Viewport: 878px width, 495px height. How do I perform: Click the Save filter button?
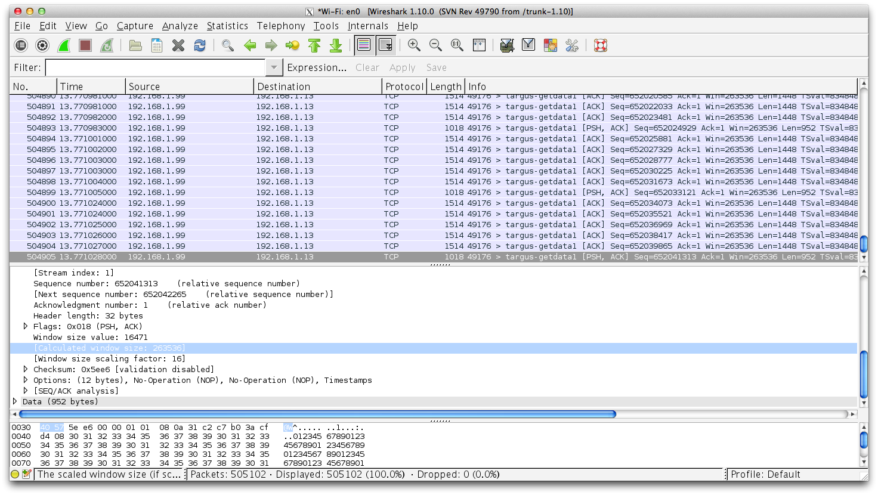(436, 67)
